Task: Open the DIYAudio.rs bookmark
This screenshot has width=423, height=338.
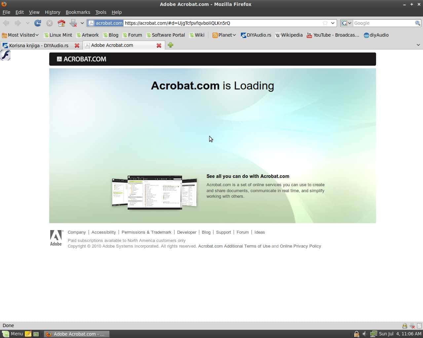Action: point(256,35)
